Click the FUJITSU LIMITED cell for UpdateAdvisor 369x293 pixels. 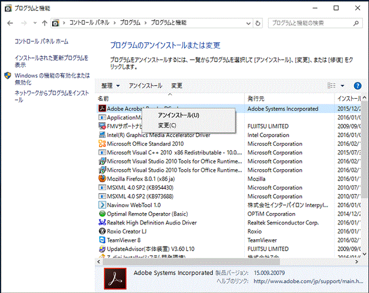[x=268, y=249]
